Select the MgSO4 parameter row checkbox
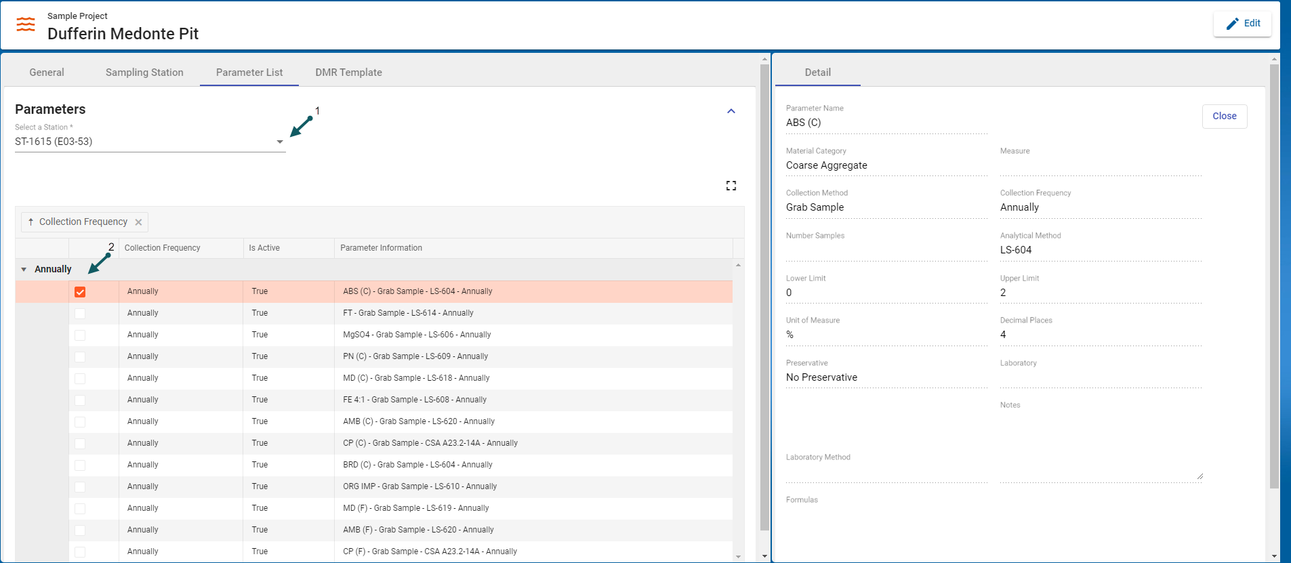Viewport: 1291px width, 563px height. click(x=80, y=335)
